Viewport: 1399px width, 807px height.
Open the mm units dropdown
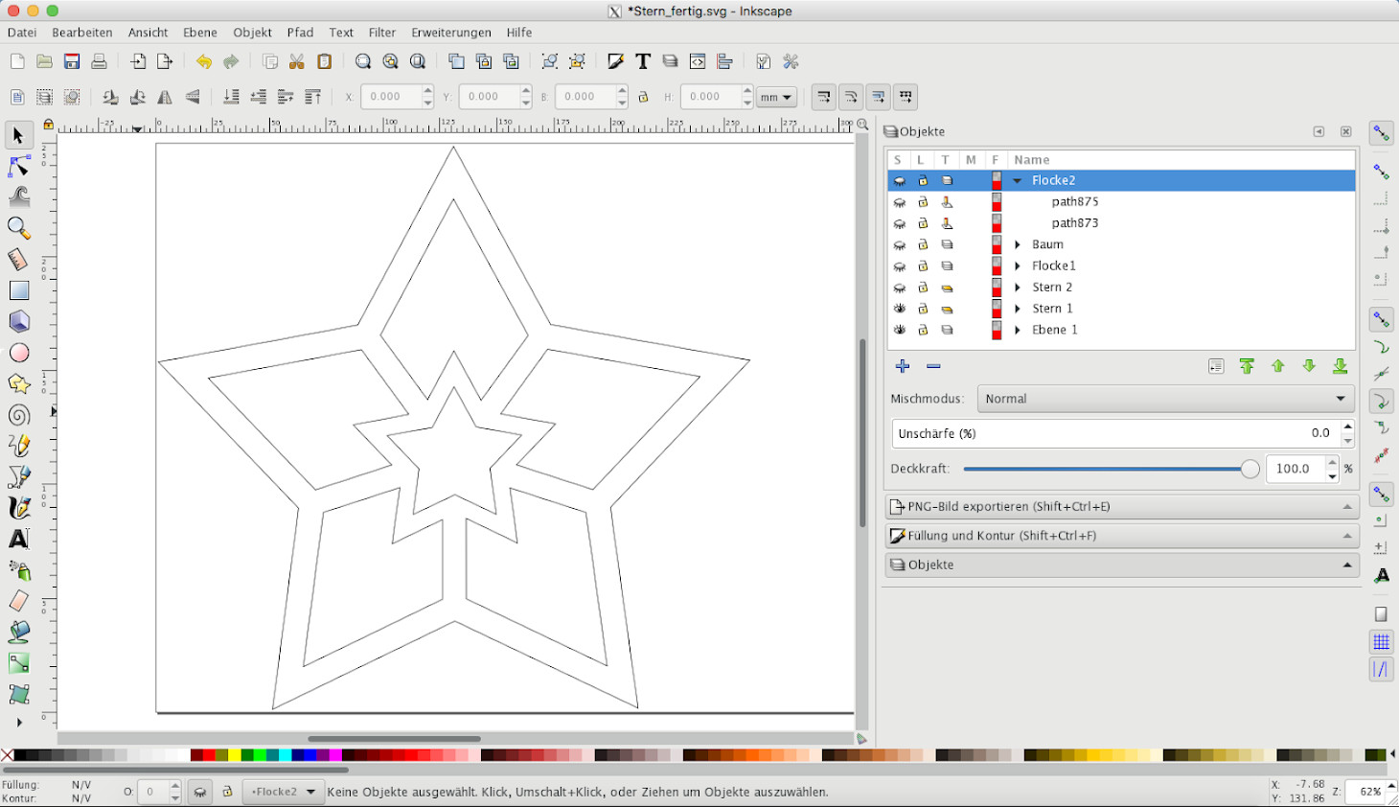[776, 97]
